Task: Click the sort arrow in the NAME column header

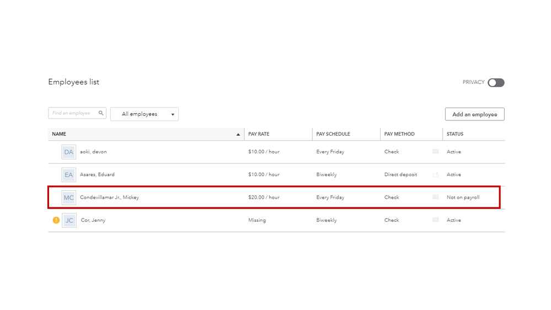Action: click(238, 134)
